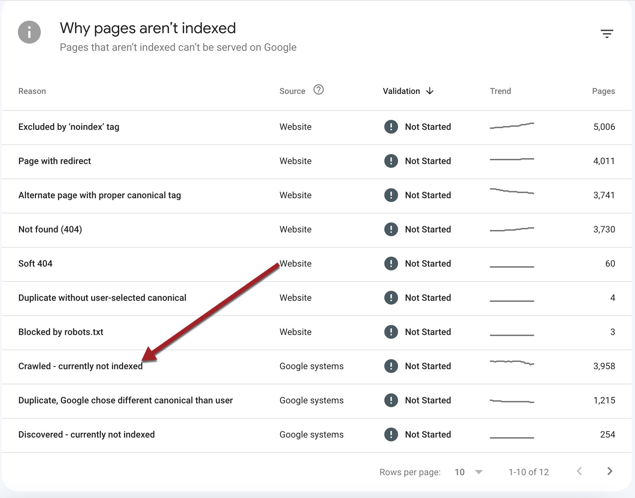
Task: Click the Source help question mark icon
Action: (318, 90)
